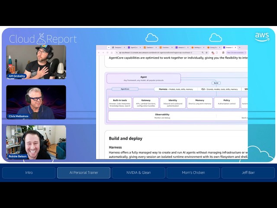The image size is (277, 208).
Task: Jump to the NVIDIA & Glean segment
Action: pyautogui.click(x=138, y=172)
